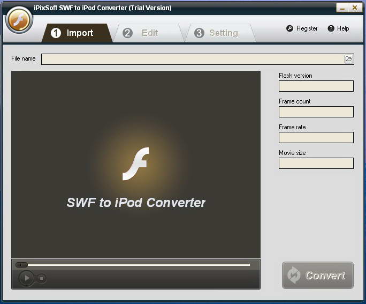
Task: Click the Frame rate field
Action: 316,137
